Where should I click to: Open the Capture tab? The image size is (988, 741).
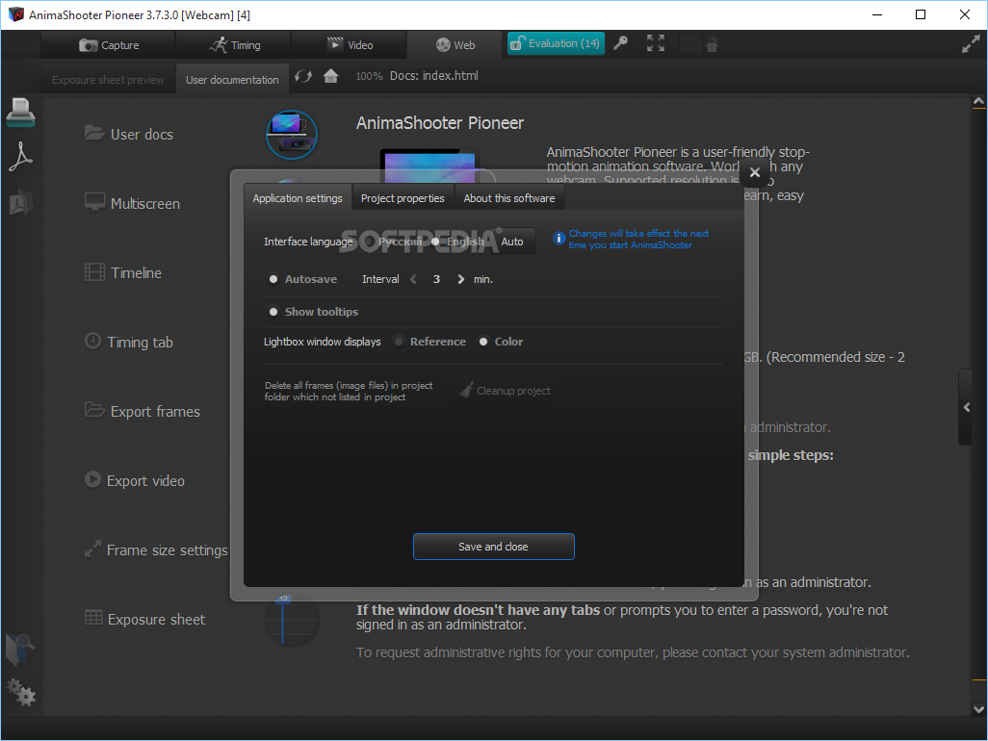pos(109,44)
